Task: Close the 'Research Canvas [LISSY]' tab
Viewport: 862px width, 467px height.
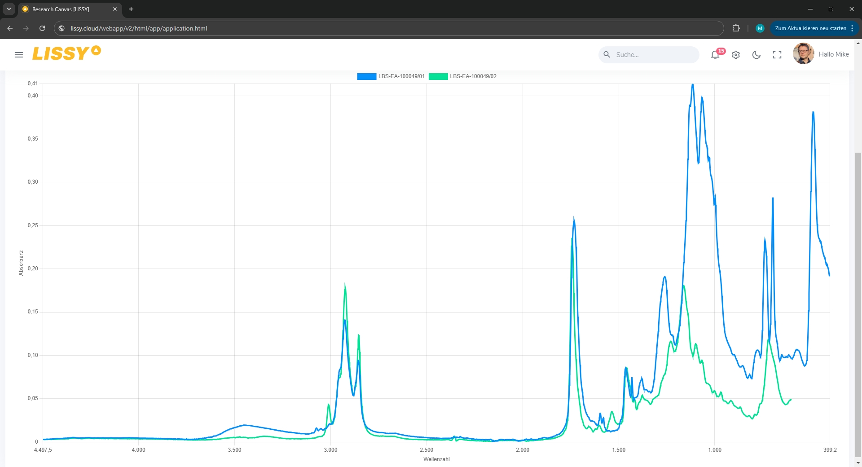Action: 115,9
